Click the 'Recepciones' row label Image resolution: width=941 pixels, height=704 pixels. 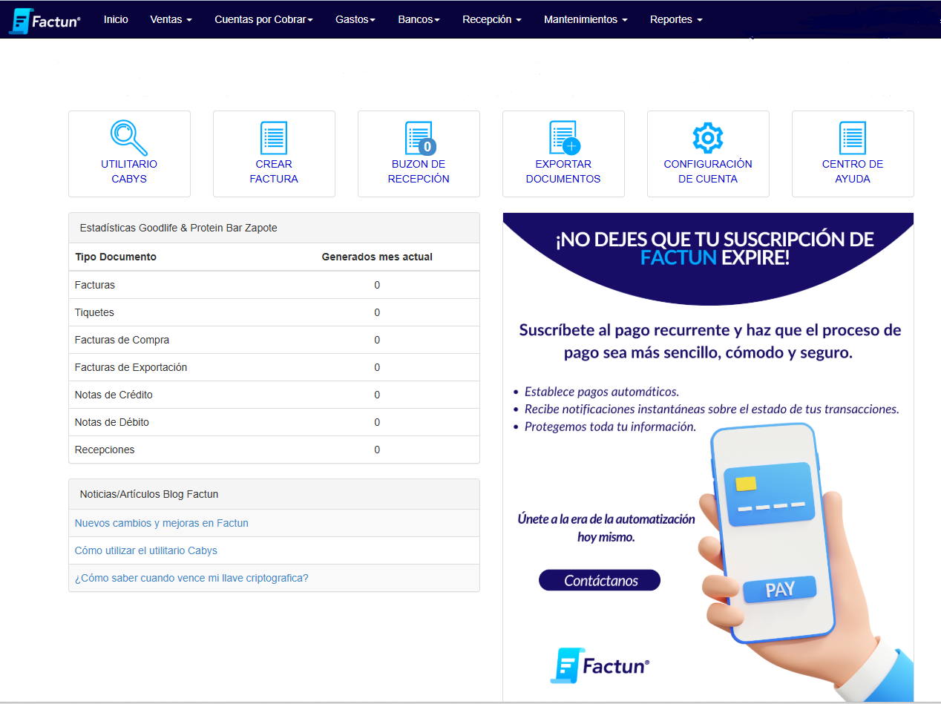click(105, 450)
